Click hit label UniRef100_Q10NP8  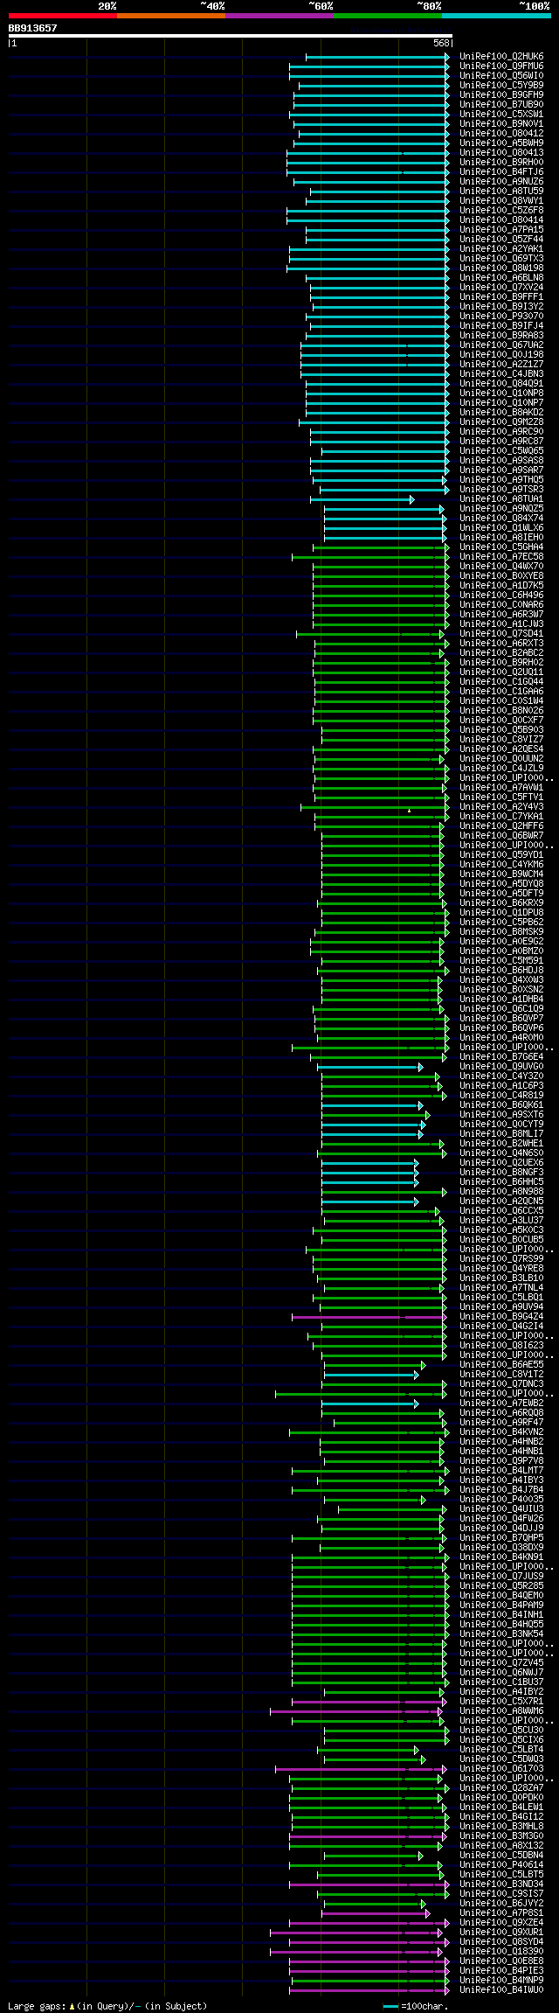tap(501, 394)
